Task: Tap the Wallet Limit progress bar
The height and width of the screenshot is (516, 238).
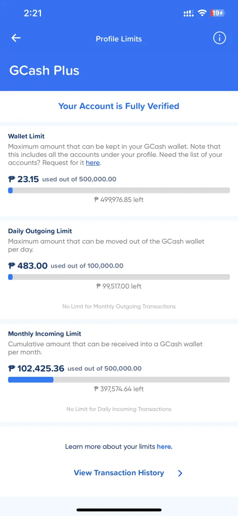Action: tap(119, 190)
